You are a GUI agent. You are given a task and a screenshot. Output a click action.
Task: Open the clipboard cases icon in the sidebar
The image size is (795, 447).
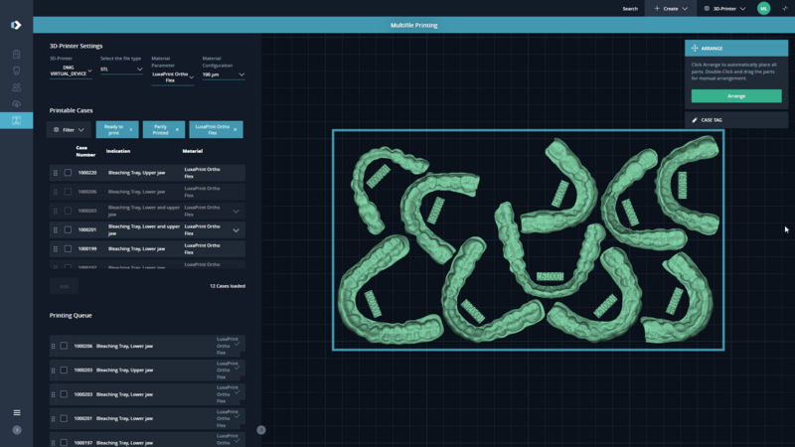point(16,55)
